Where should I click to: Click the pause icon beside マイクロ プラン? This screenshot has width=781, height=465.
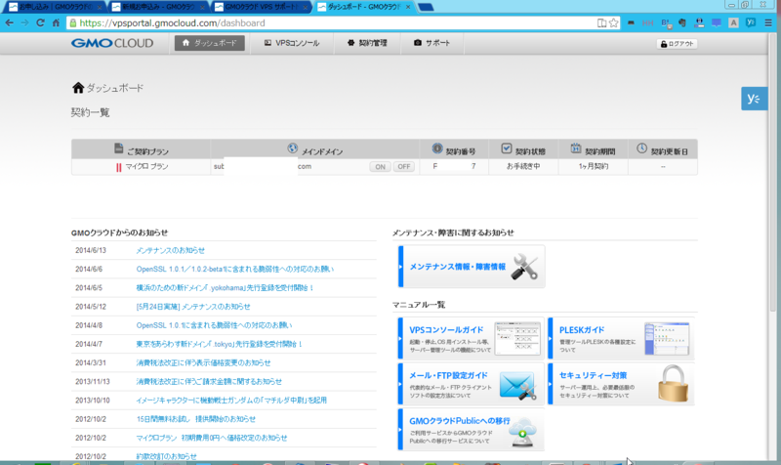(x=118, y=167)
